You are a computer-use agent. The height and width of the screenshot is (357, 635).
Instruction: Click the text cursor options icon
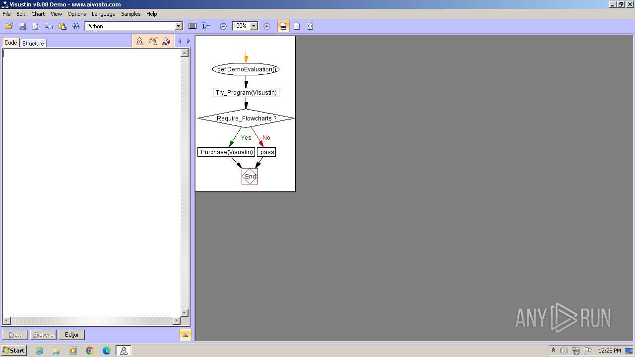tap(206, 26)
